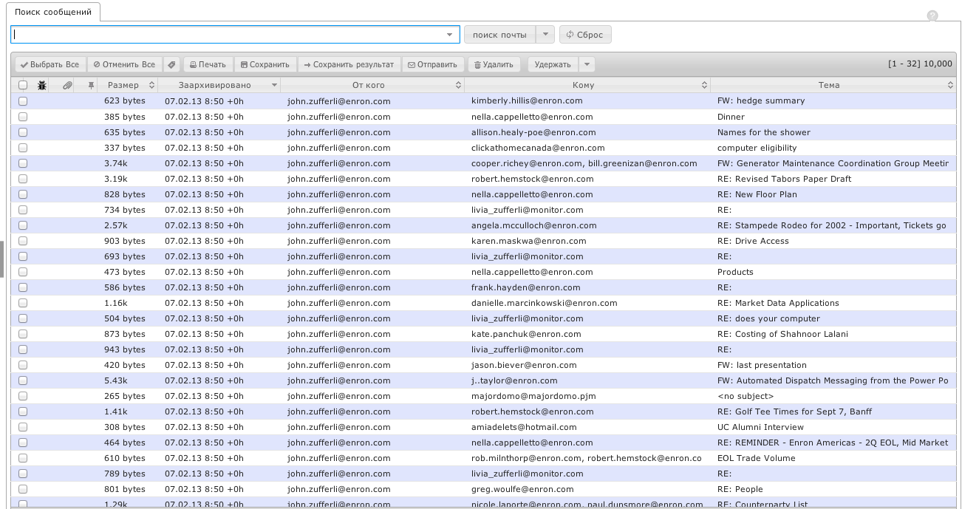This screenshot has height=509, width=962.
Task: Click subject 'RE: Drive Access'
Action: click(753, 241)
